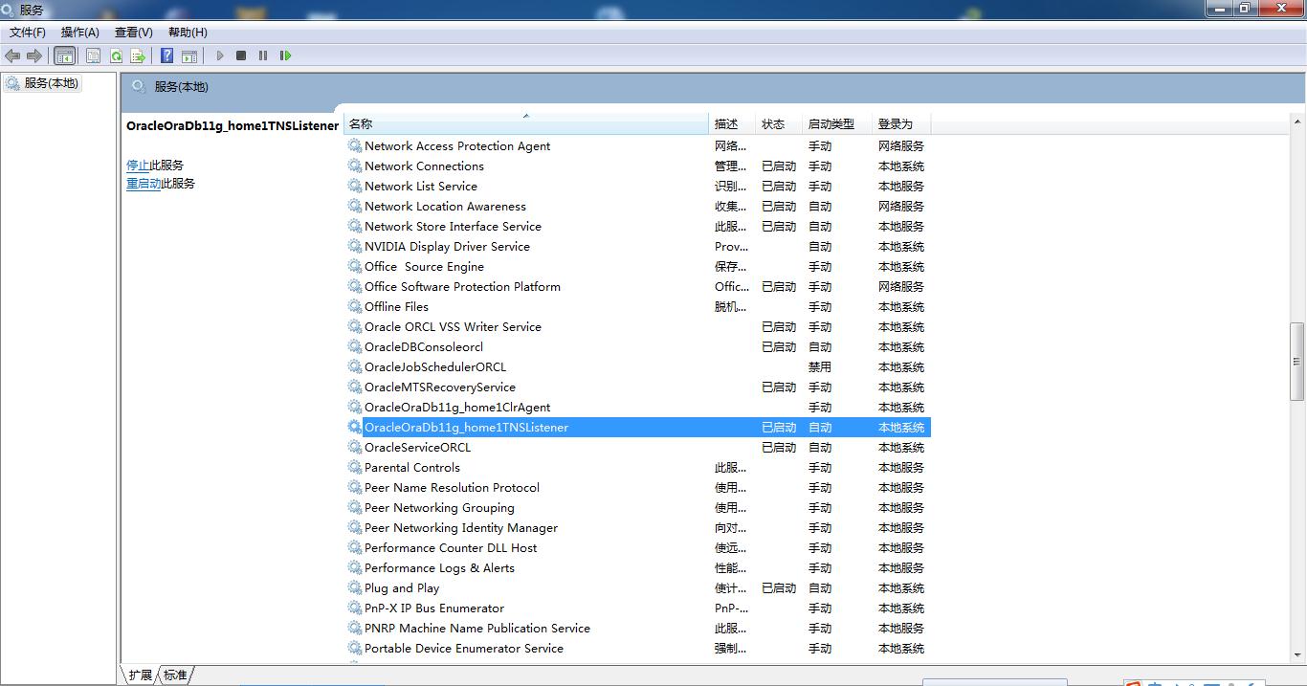The width and height of the screenshot is (1307, 686).
Task: Sort services by the 状态 column header
Action: 775,123
